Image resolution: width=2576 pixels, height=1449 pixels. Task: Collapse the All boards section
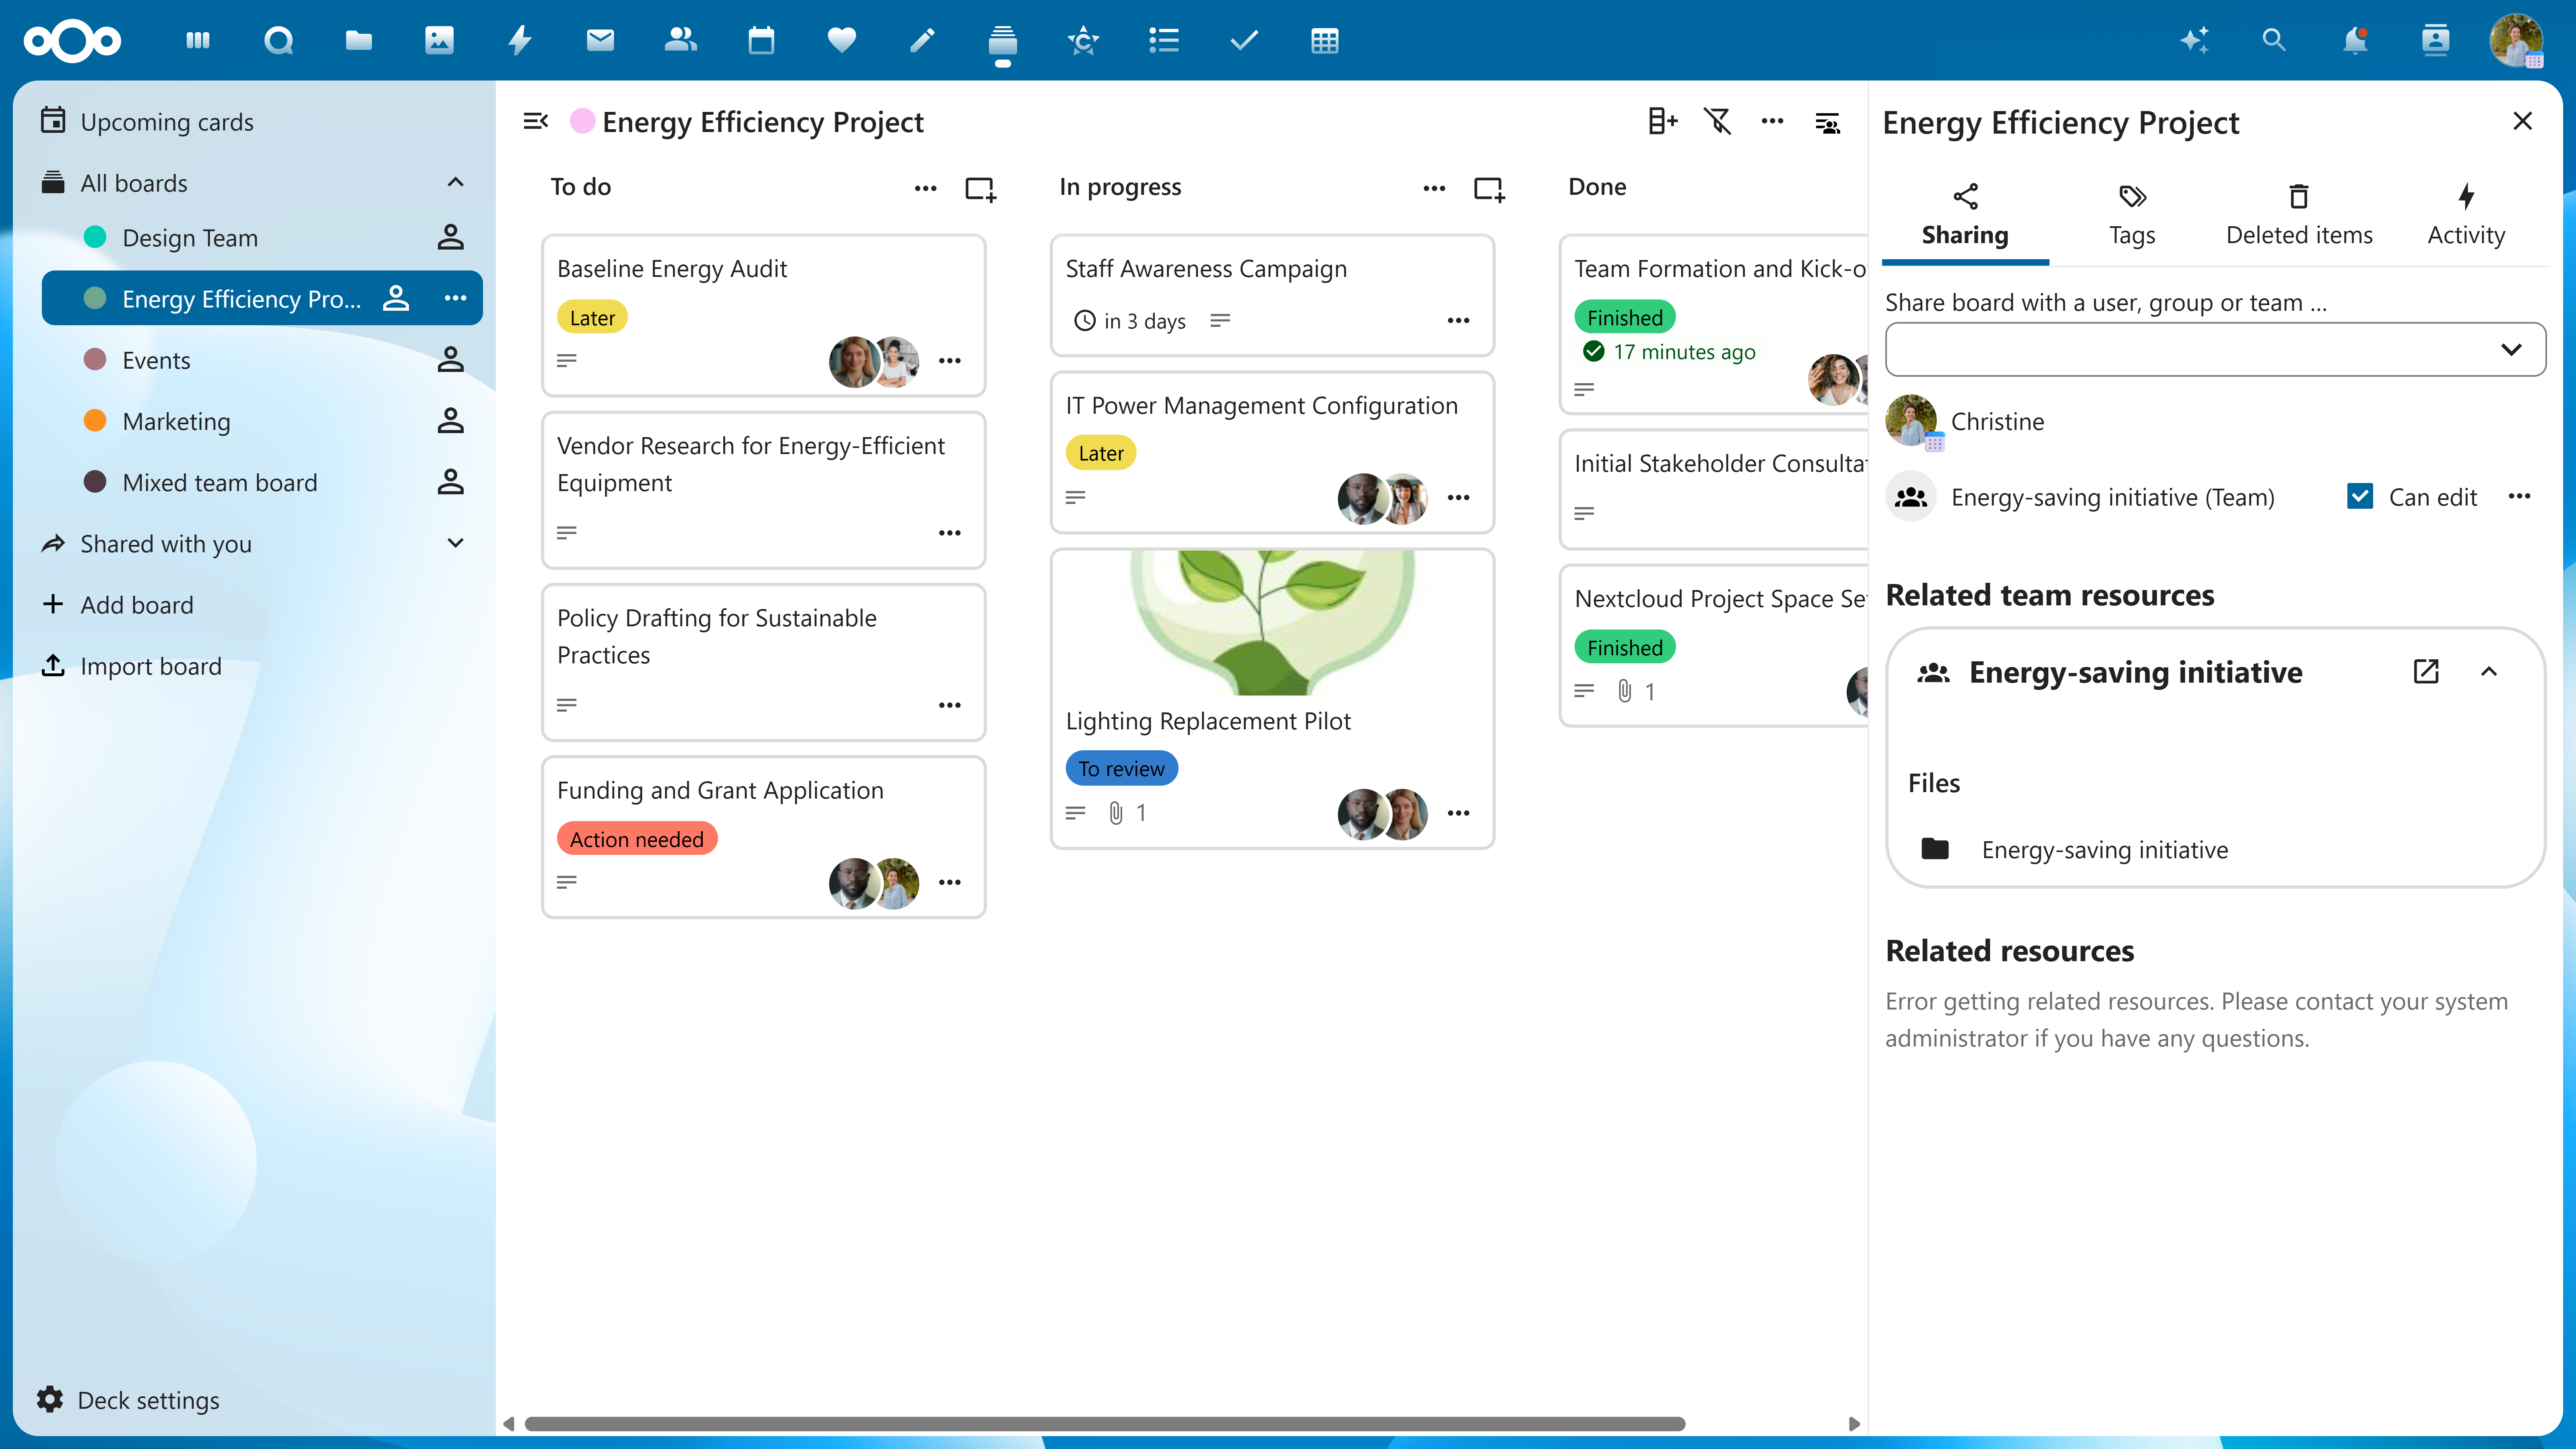tap(455, 182)
